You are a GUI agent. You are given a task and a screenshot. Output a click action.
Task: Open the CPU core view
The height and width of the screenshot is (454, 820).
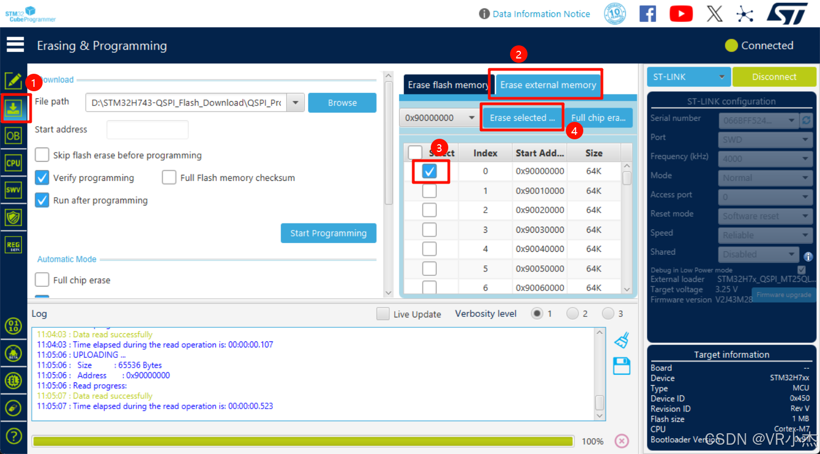pyautogui.click(x=15, y=162)
